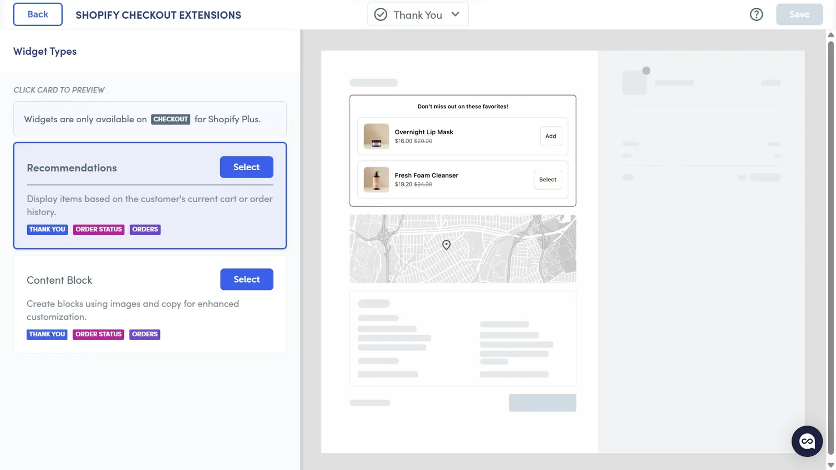Screen dimensions: 836x470
Task: Click Fresh Foam Cleanser product thumbnail
Action: tap(376, 180)
